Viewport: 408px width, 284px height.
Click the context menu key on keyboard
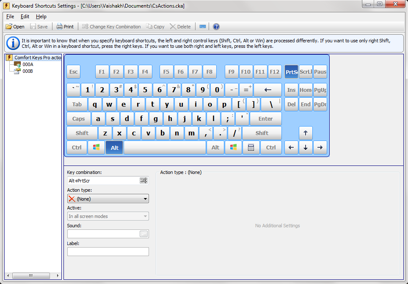[x=251, y=148]
